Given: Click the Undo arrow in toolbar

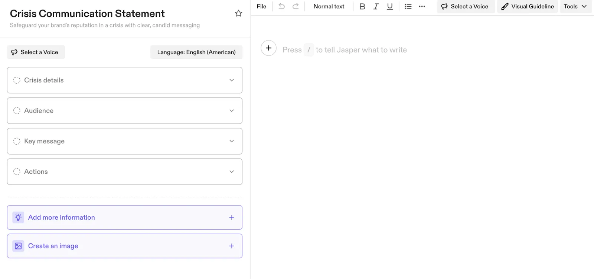Looking at the screenshot, I should tap(282, 6).
